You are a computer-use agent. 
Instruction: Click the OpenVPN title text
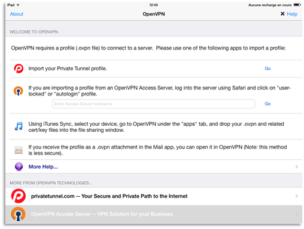point(154,14)
